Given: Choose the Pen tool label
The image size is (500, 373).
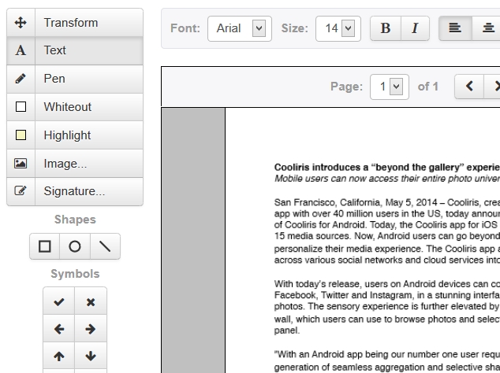Looking at the screenshot, I should point(54,79).
